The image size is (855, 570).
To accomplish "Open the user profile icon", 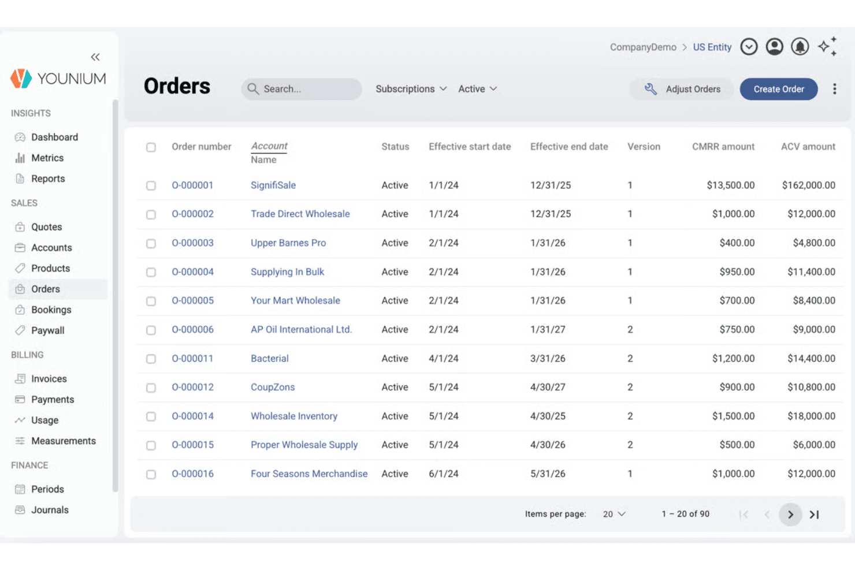I will pos(774,47).
